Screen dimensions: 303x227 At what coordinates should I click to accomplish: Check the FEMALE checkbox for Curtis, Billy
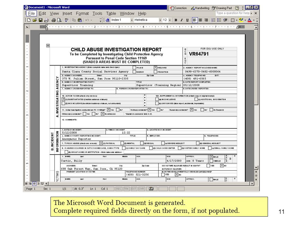tap(211, 161)
